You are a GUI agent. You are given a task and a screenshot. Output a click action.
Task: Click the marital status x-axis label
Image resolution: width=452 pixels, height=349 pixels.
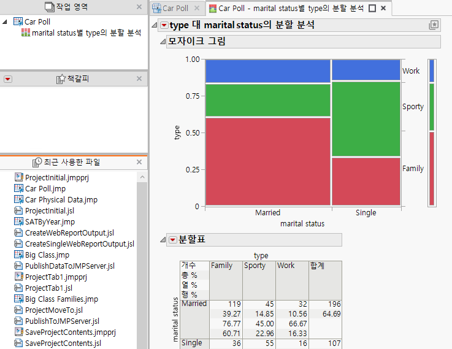pos(302,224)
